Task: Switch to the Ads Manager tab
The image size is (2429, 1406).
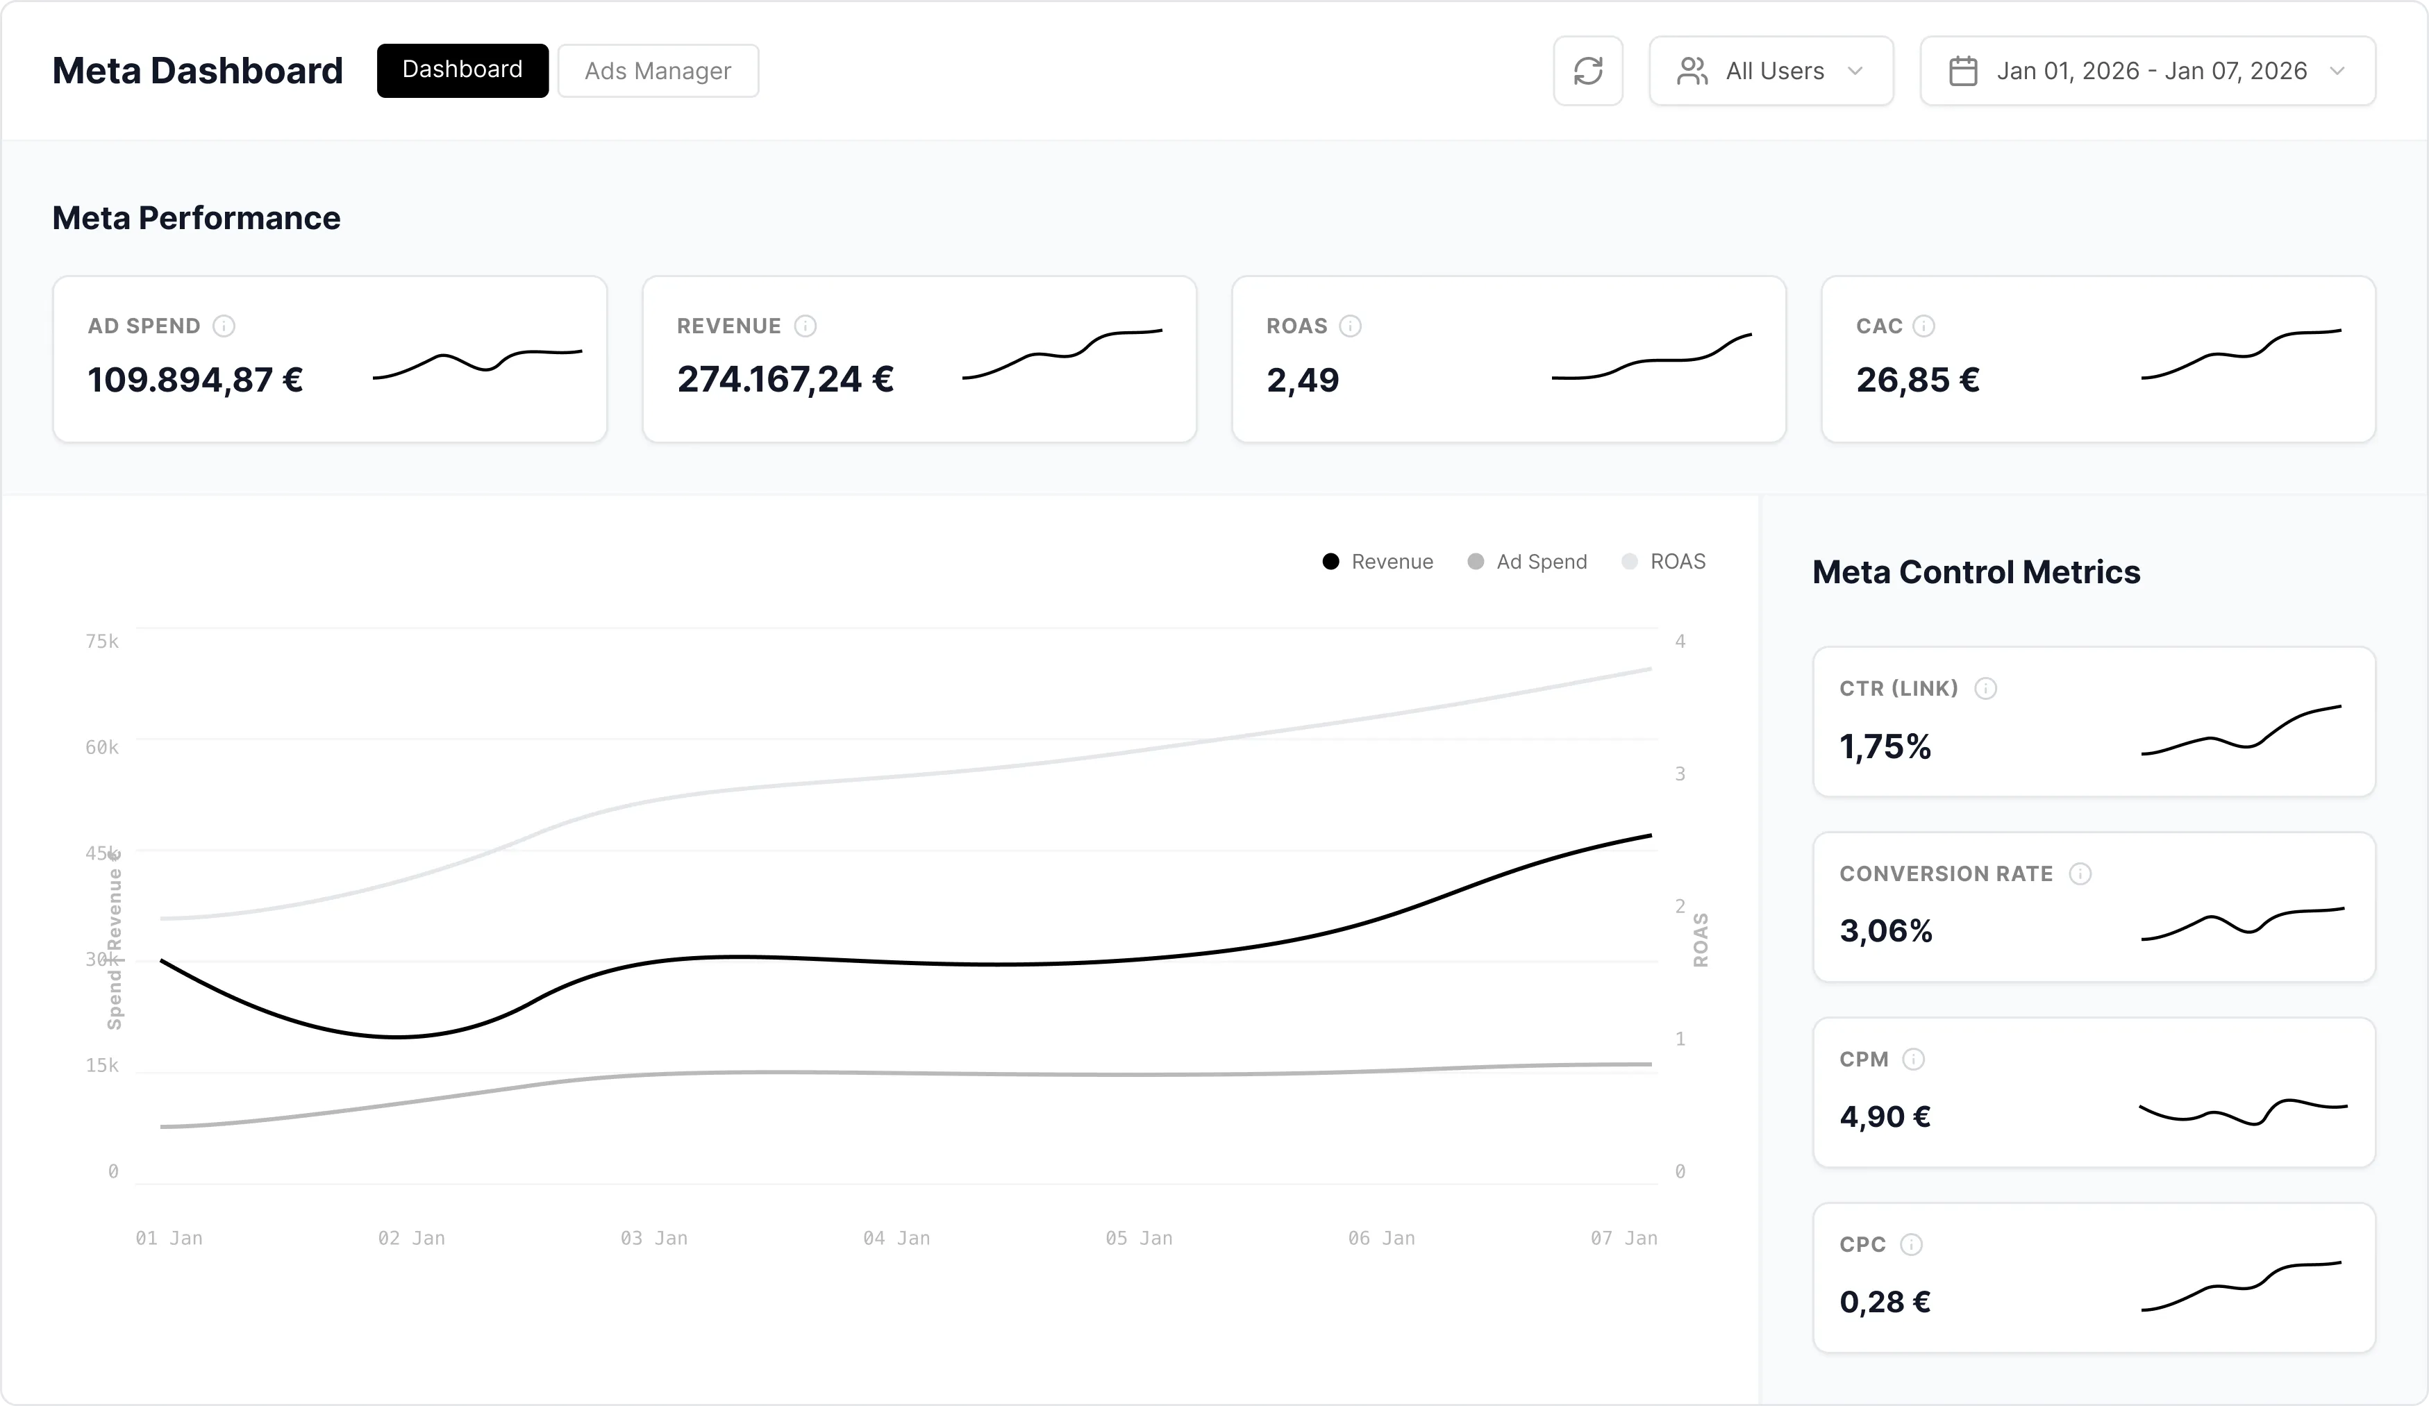Action: pyautogui.click(x=658, y=72)
